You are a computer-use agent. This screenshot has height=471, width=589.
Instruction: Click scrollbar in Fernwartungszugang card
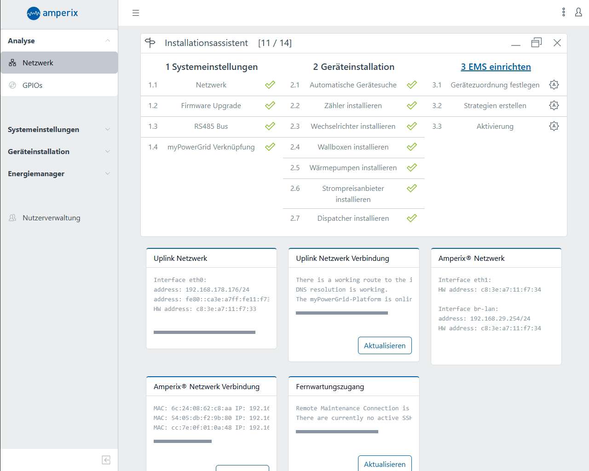click(x=337, y=431)
